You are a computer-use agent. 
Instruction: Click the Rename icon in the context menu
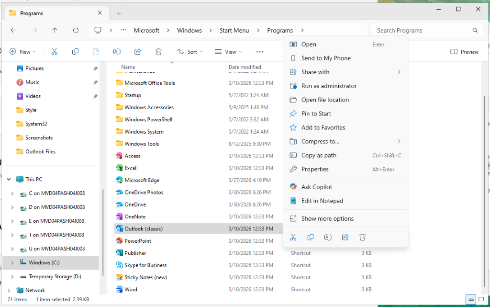(x=328, y=237)
